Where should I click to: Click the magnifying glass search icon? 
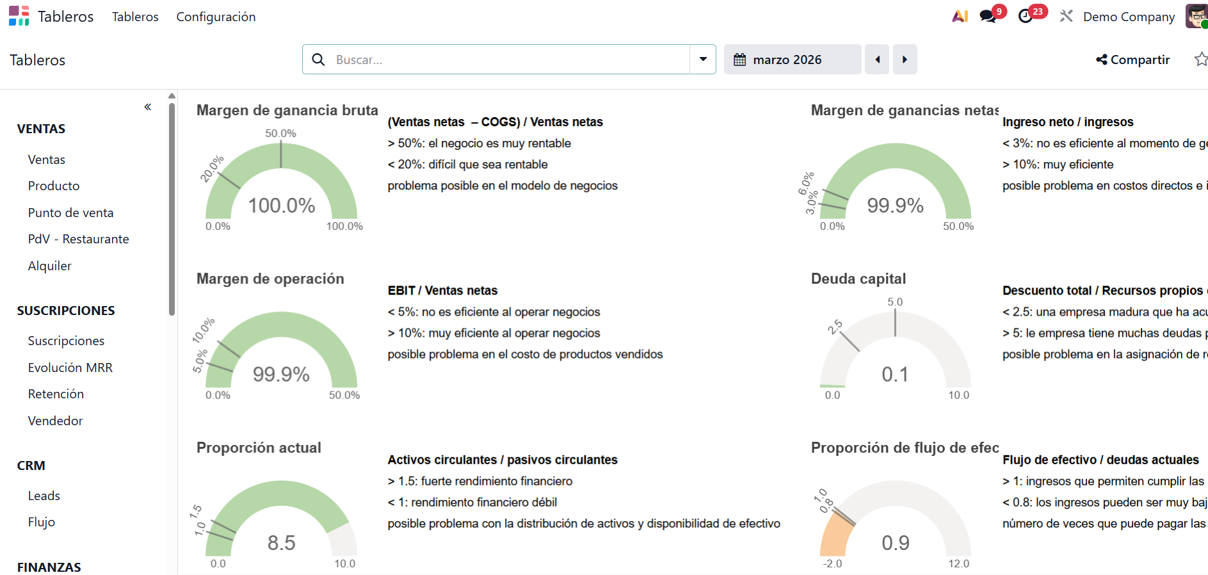pyautogui.click(x=318, y=60)
